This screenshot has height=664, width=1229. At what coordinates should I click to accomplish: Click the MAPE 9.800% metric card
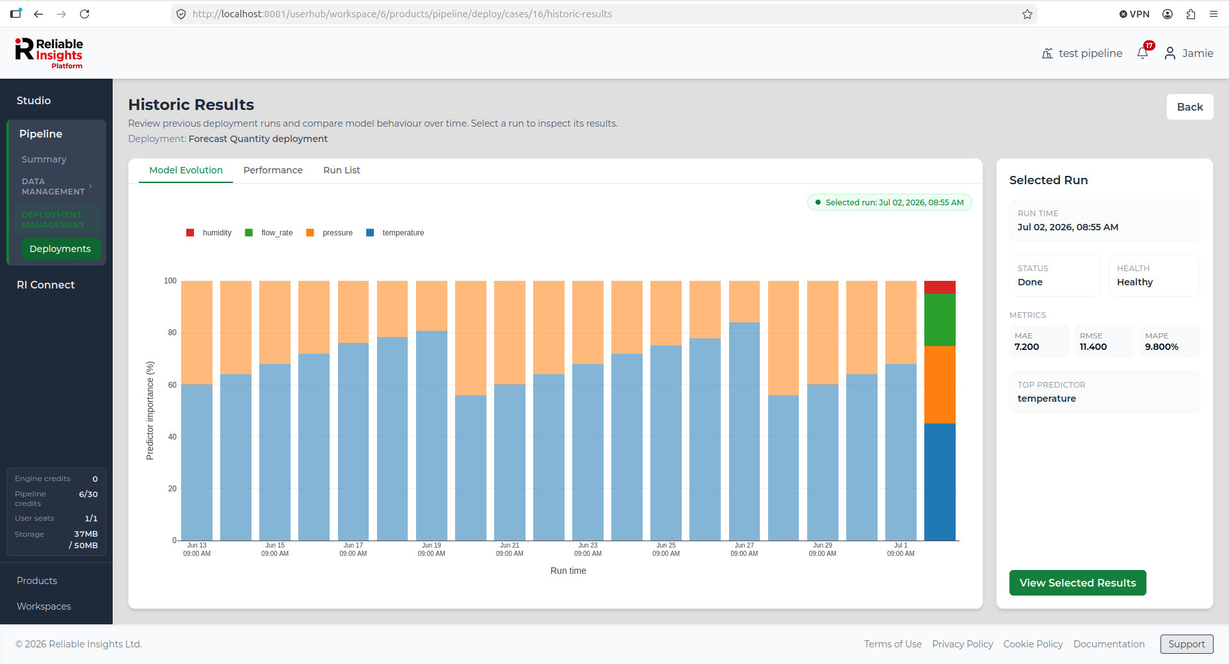click(x=1170, y=342)
